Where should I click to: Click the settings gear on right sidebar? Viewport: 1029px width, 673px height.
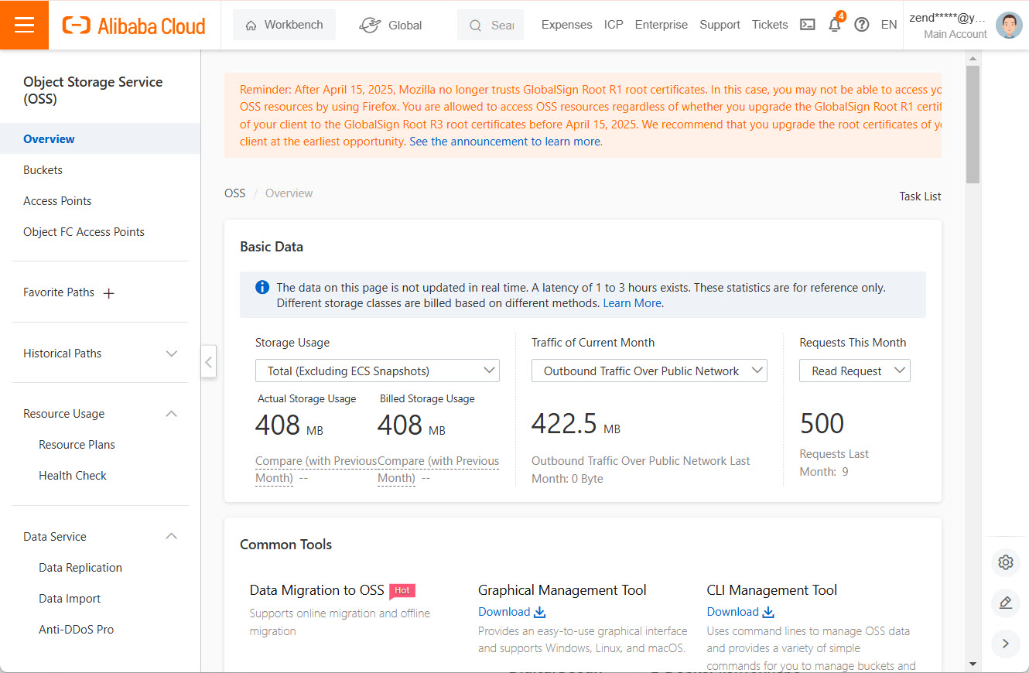pyautogui.click(x=1005, y=562)
